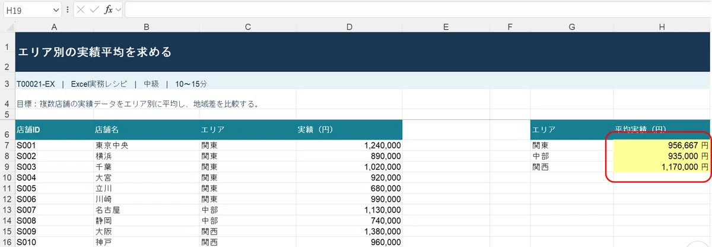Viewport: 712px width, 247px height.
Task: Select column B header
Action: pos(147,27)
